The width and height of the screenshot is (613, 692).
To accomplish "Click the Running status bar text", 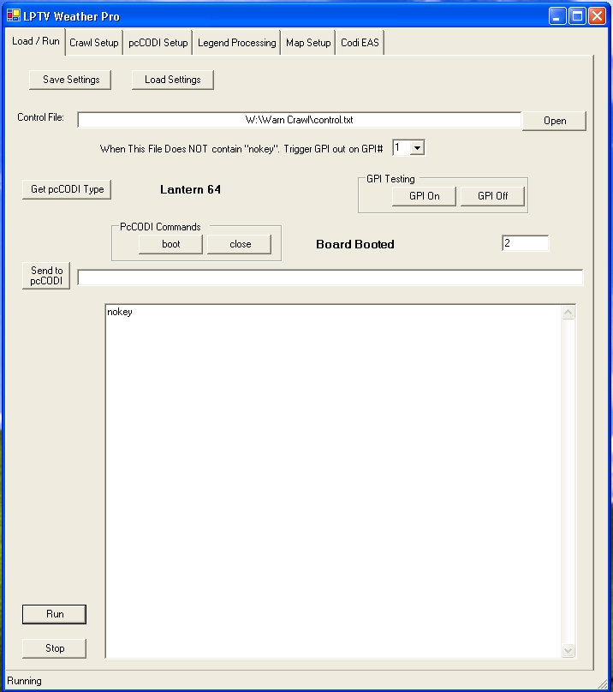I will (24, 681).
